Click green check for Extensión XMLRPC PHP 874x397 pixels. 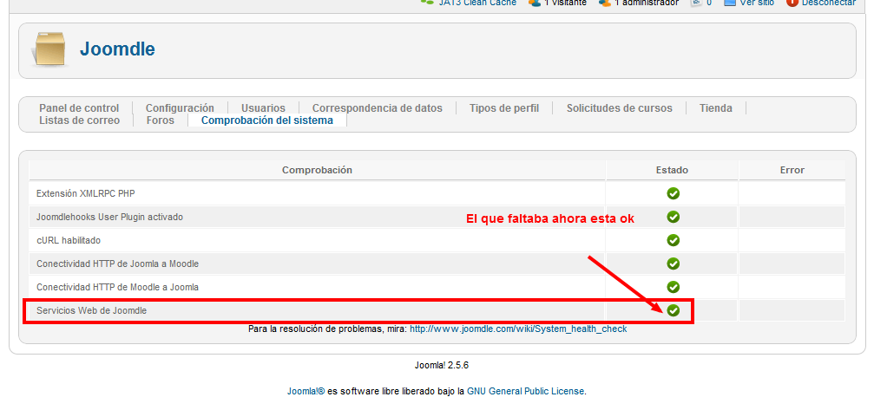click(x=673, y=193)
